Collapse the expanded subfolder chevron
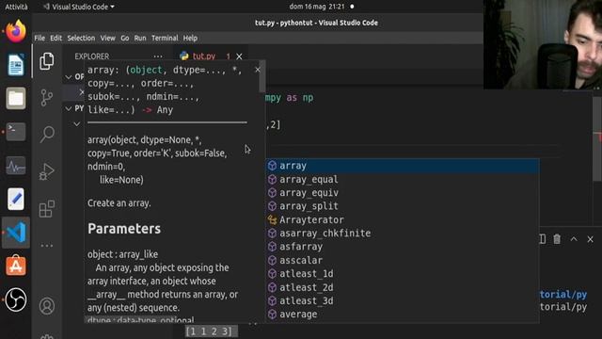Viewport: 602px width, 339px height. (x=77, y=123)
